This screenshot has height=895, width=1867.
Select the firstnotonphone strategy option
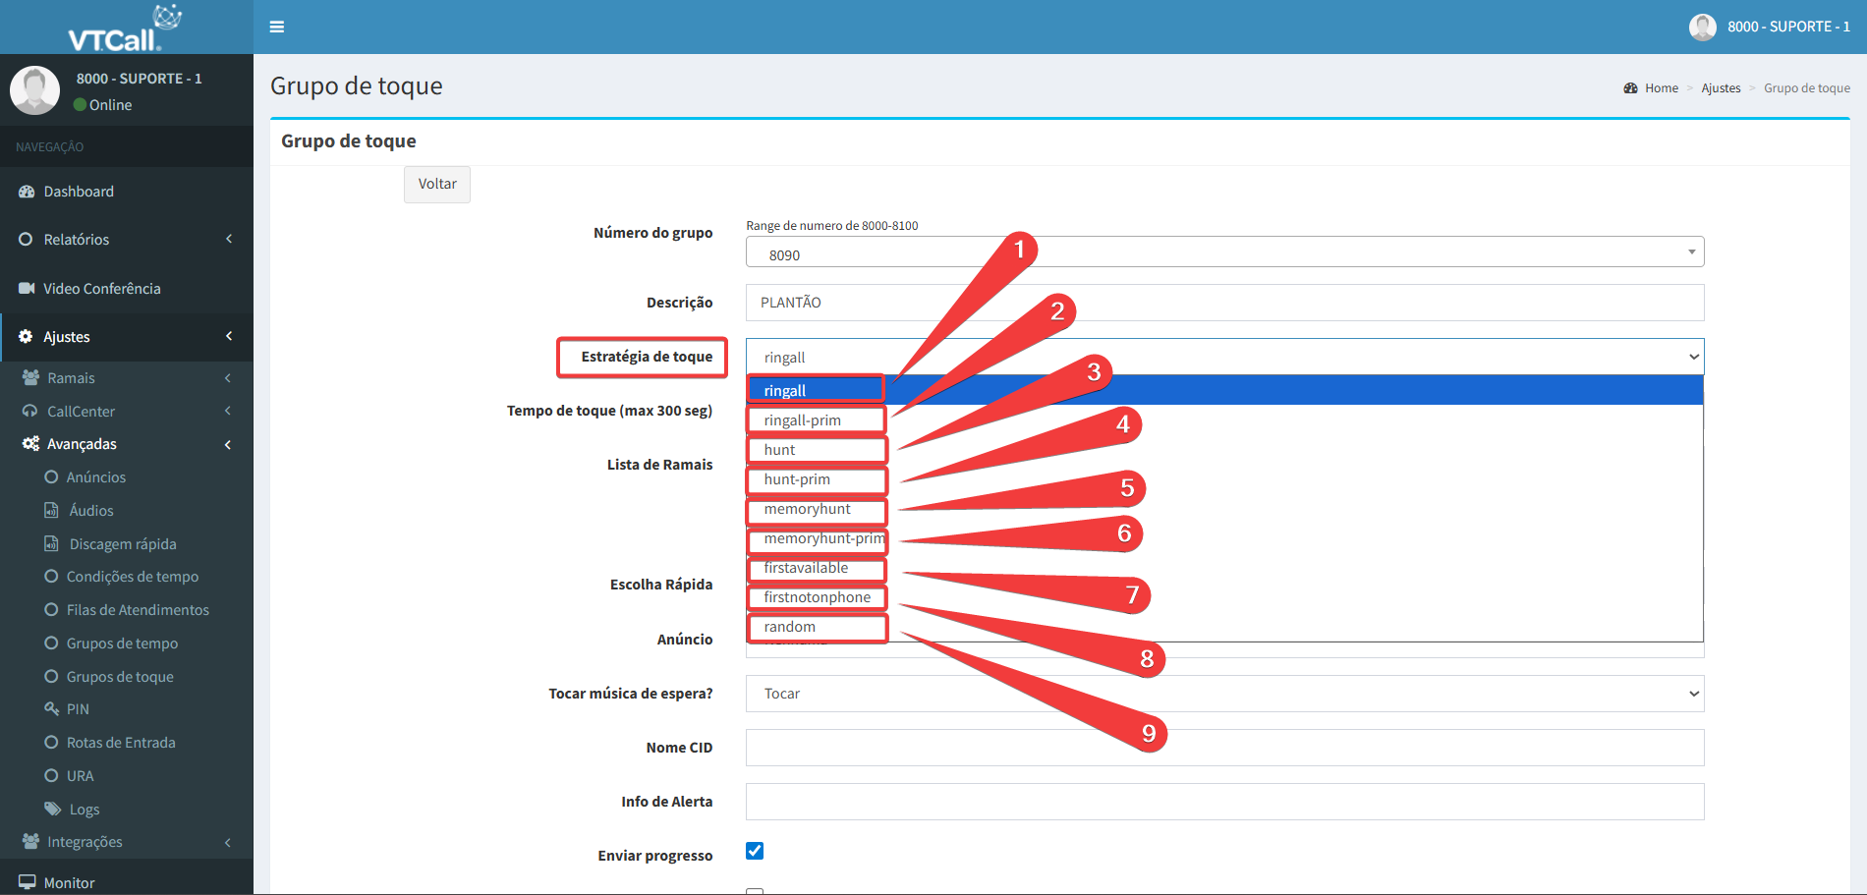(817, 597)
